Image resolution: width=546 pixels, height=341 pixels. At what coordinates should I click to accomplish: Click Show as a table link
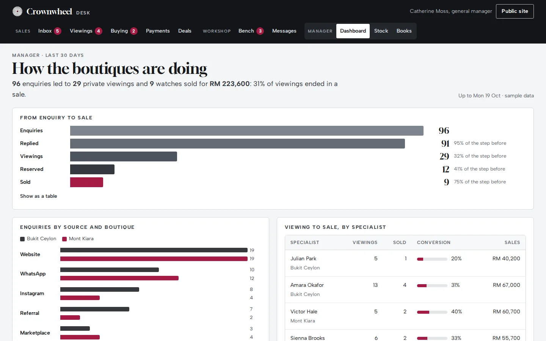39,196
